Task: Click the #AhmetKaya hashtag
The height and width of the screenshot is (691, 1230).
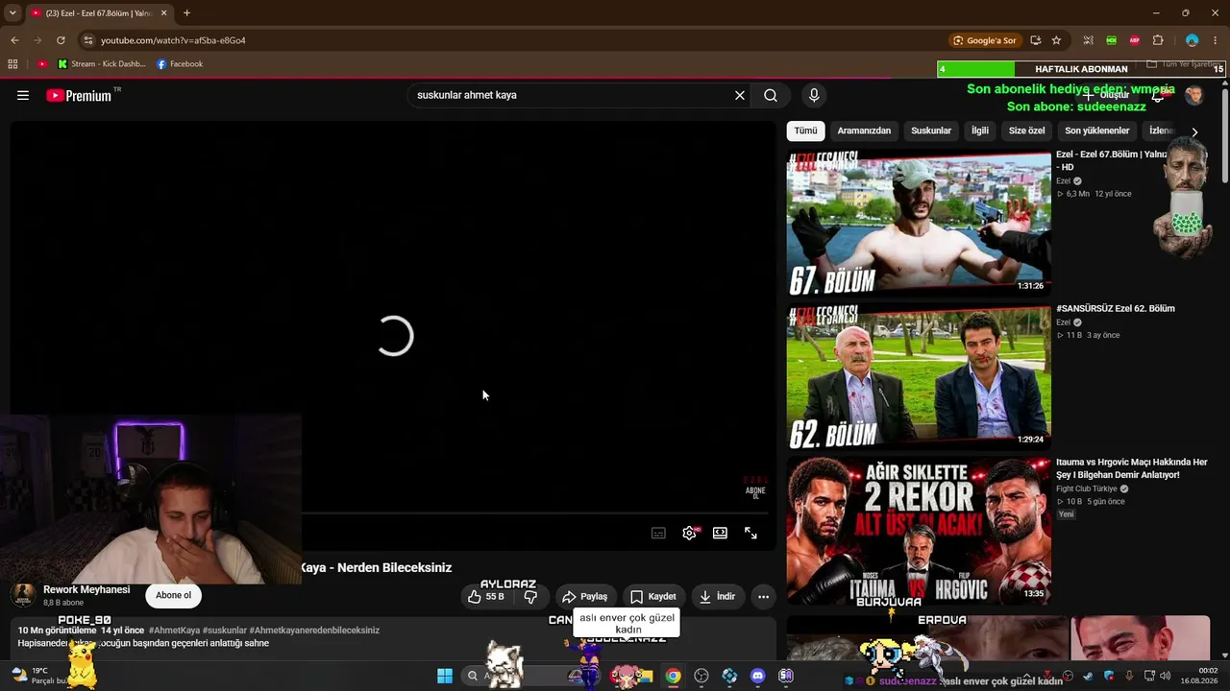Action: point(175,631)
